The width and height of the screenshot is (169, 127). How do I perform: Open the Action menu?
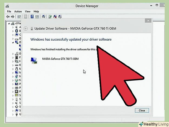click(x=18, y=11)
